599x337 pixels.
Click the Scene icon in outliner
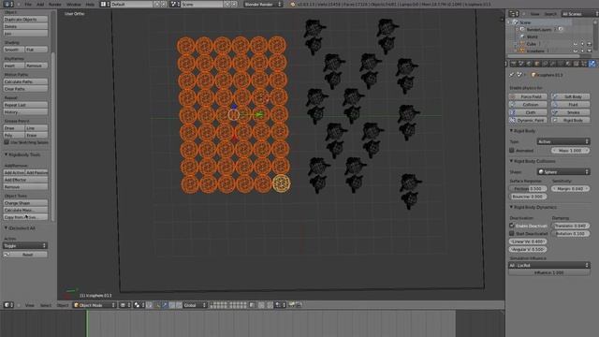point(516,22)
